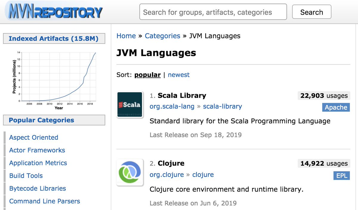
Task: Open Bytecode Libraries category
Action: (38, 188)
